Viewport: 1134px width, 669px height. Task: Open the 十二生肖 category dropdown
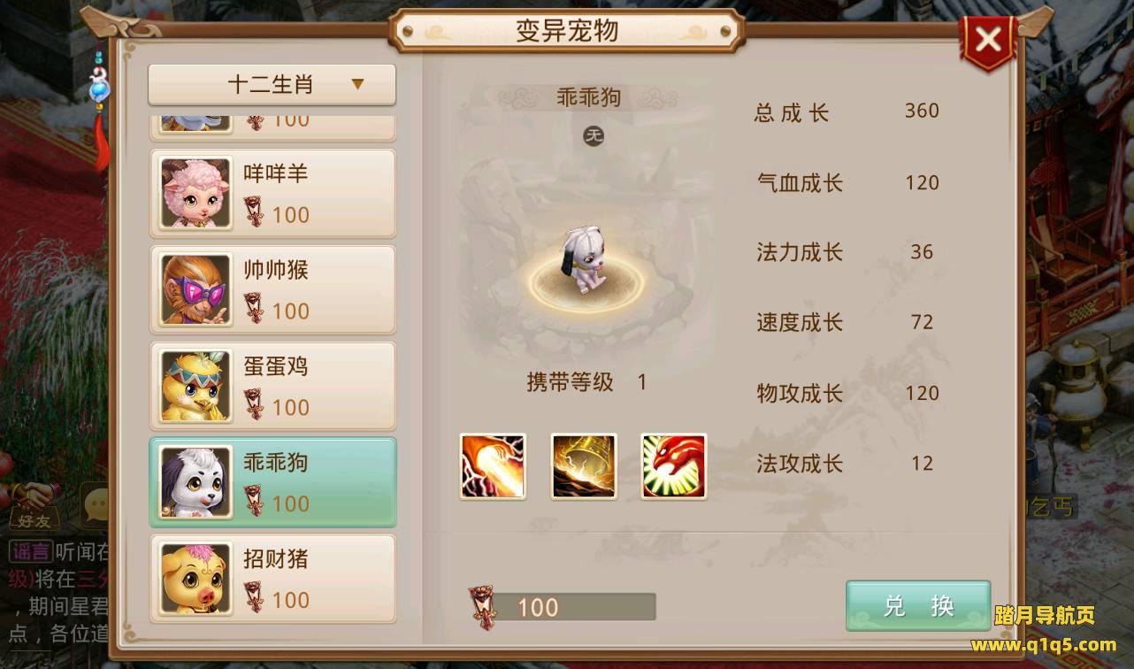click(x=272, y=85)
